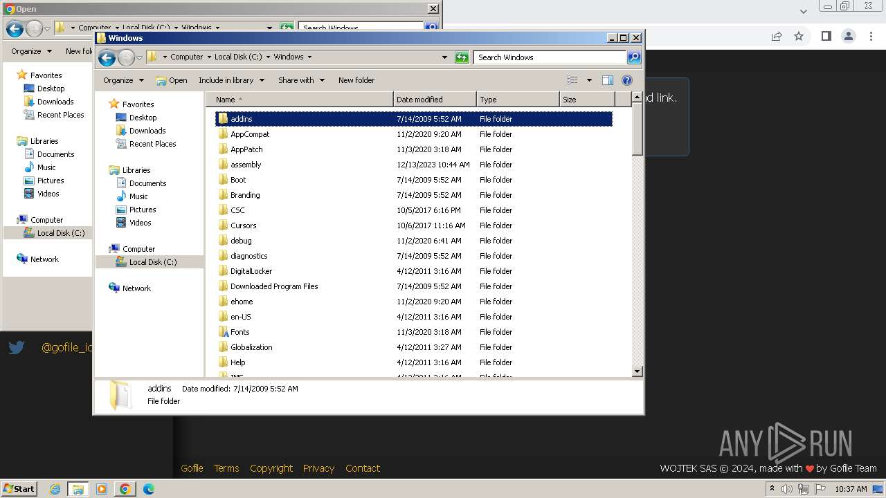Image resolution: width=886 pixels, height=498 pixels.
Task: Open Terms link in page footer
Action: click(x=226, y=468)
